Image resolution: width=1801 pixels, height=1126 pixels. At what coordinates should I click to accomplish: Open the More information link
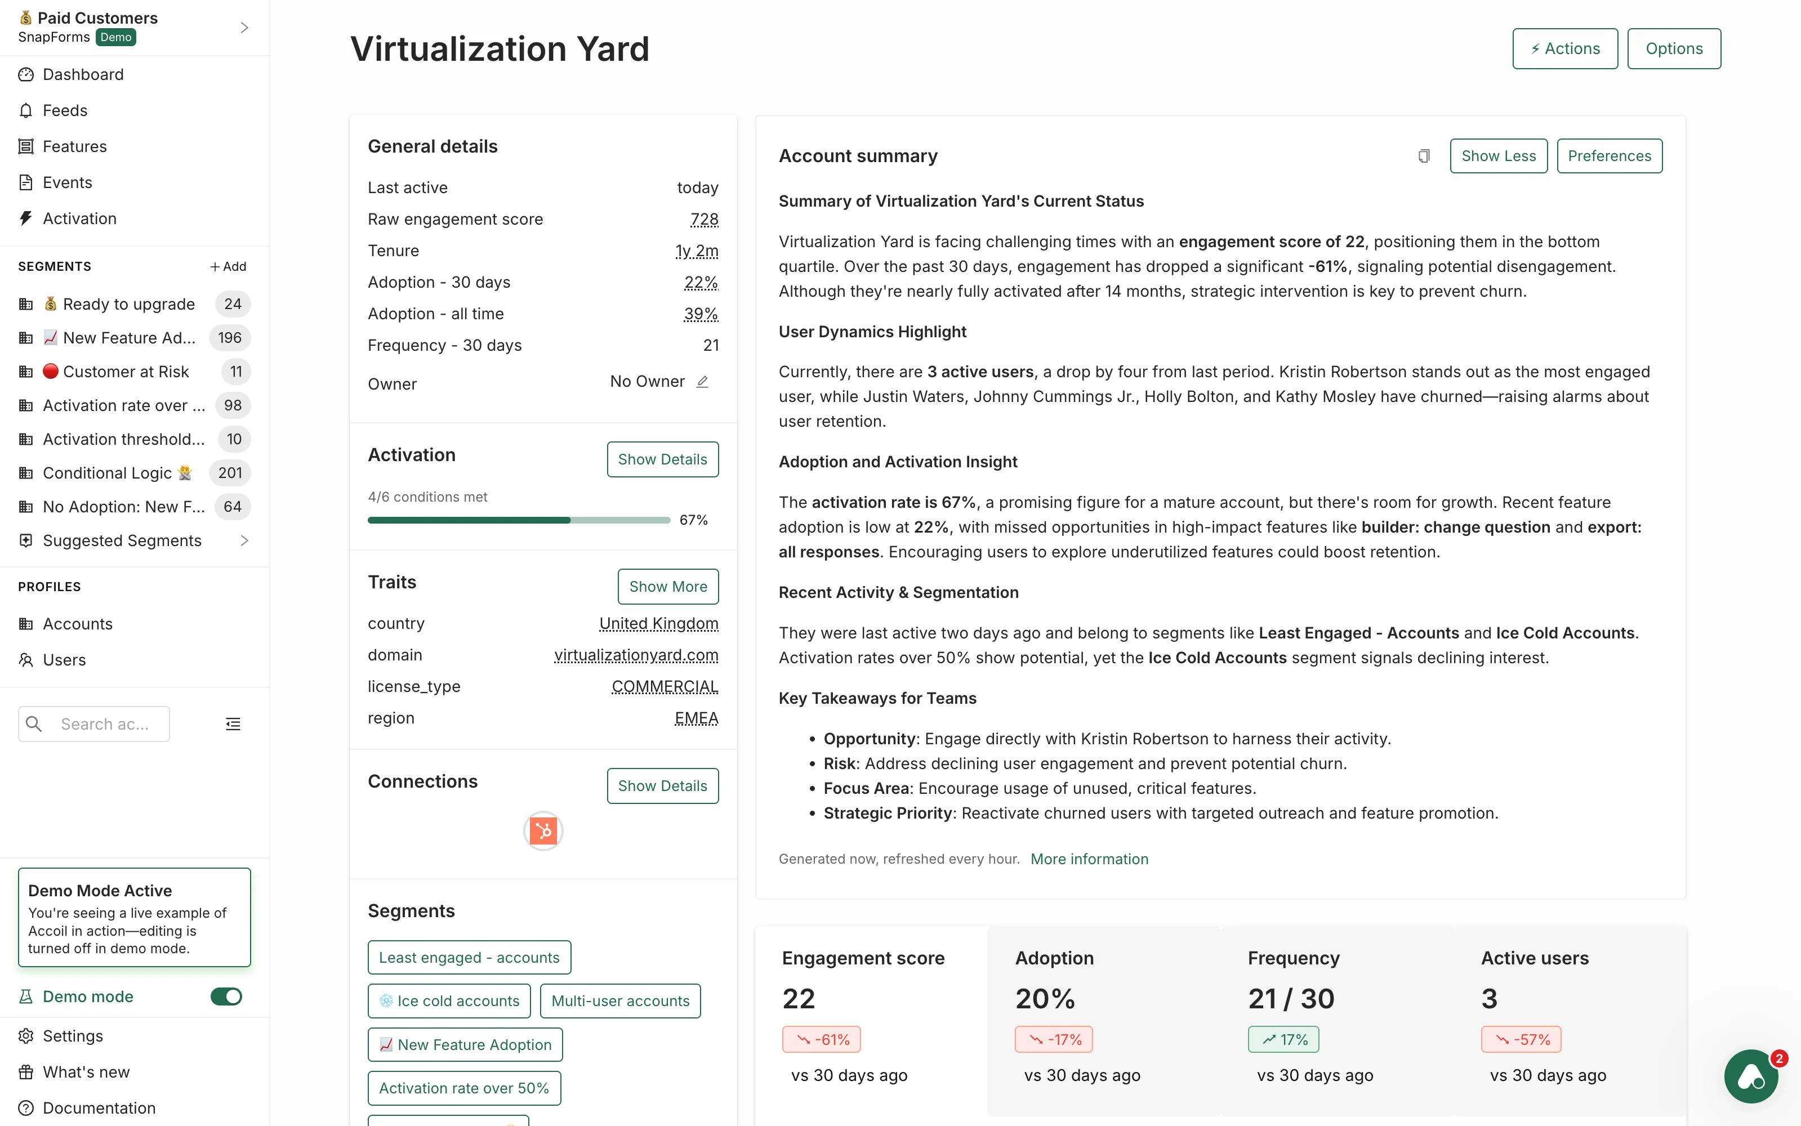pyautogui.click(x=1089, y=859)
